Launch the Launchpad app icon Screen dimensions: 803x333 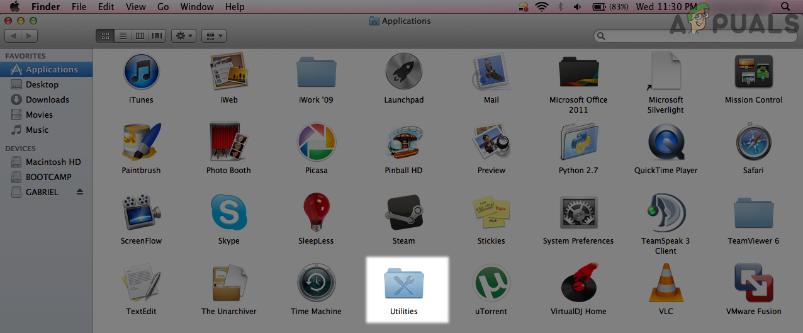(x=403, y=72)
